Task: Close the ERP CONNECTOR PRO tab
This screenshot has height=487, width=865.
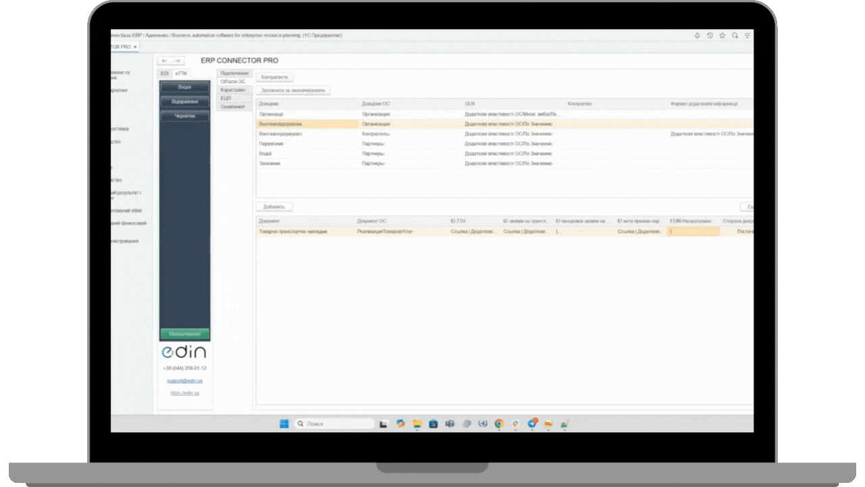Action: [135, 47]
